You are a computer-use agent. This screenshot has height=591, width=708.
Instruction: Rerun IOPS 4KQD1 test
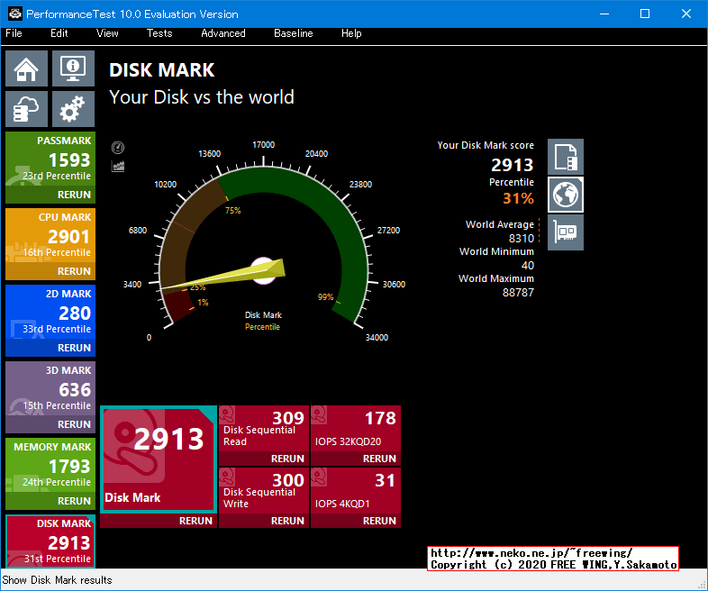point(379,521)
